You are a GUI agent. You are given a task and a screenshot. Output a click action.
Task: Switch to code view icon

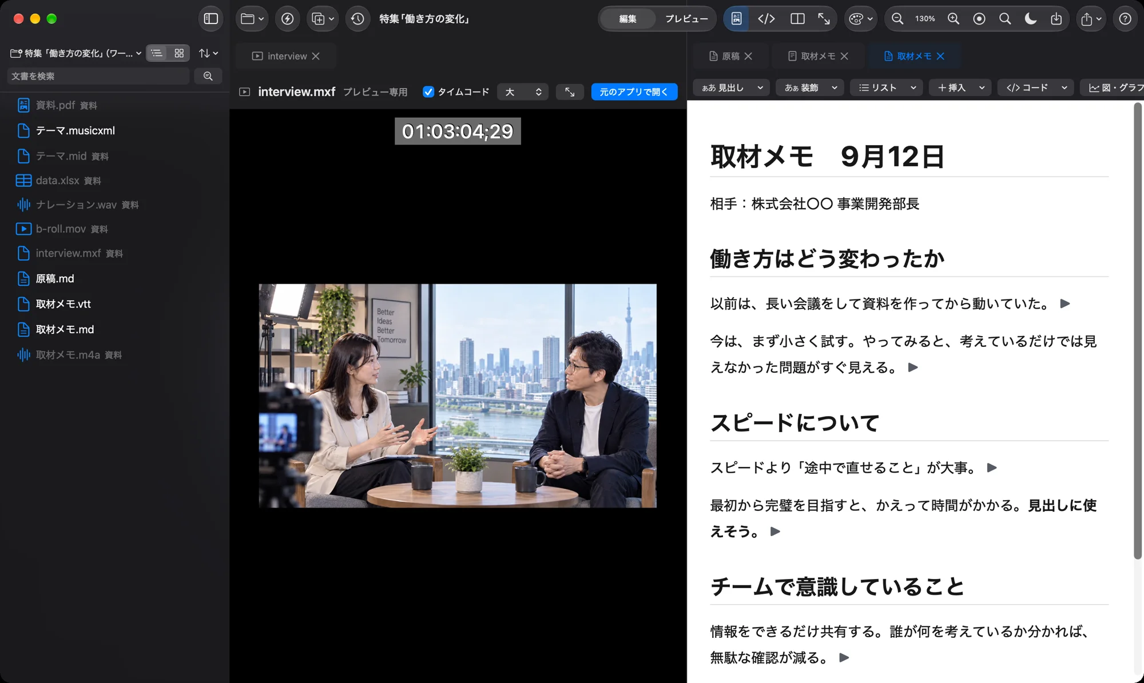tap(766, 19)
